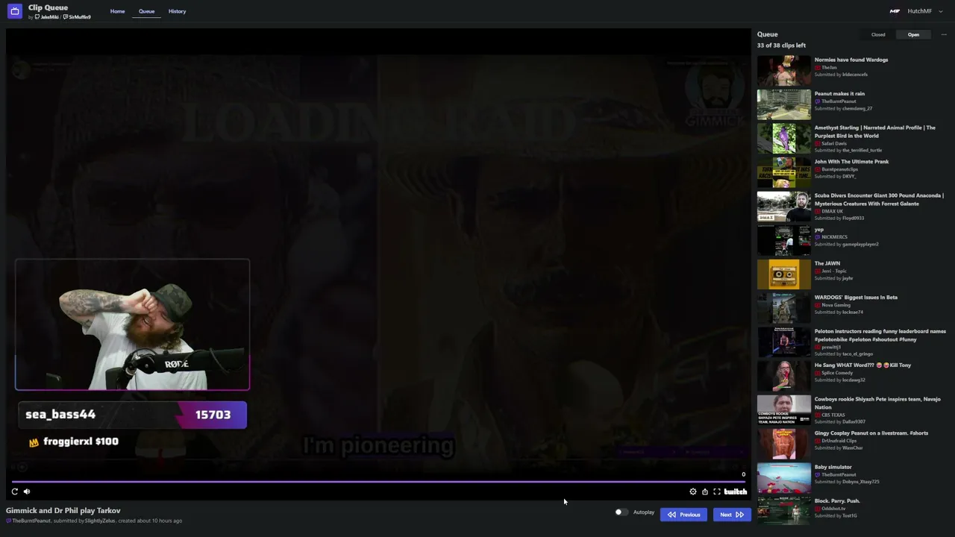Click the title Gingy Cosplay Peanut on a livestream
955x537 pixels.
click(871, 433)
